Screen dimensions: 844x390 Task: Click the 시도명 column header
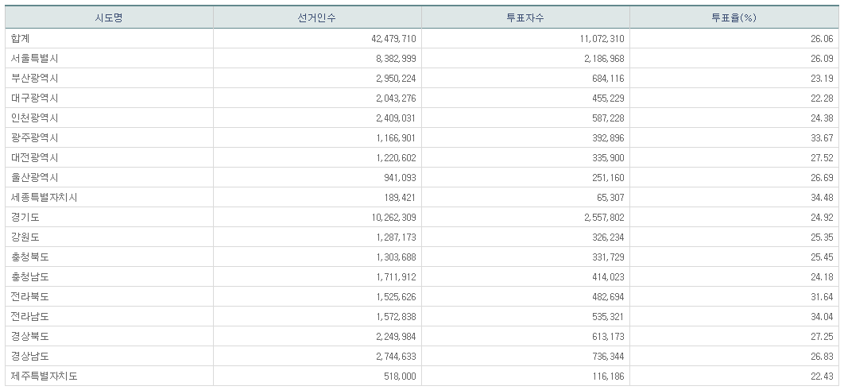point(109,17)
